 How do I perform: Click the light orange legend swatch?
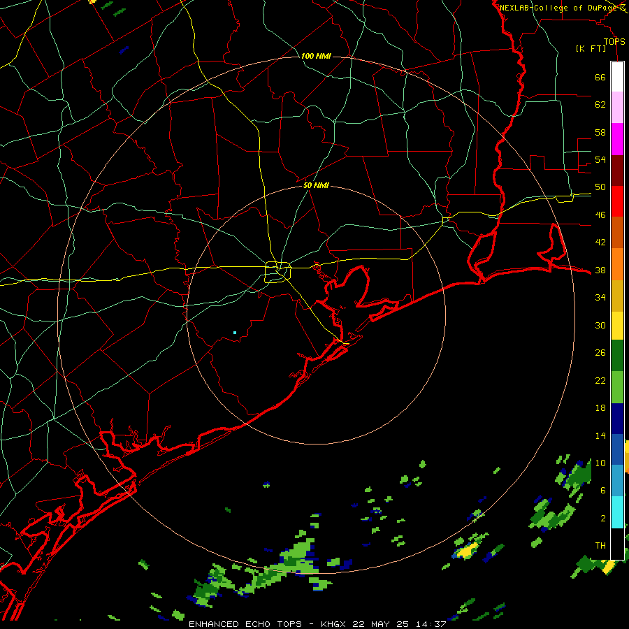point(617,264)
